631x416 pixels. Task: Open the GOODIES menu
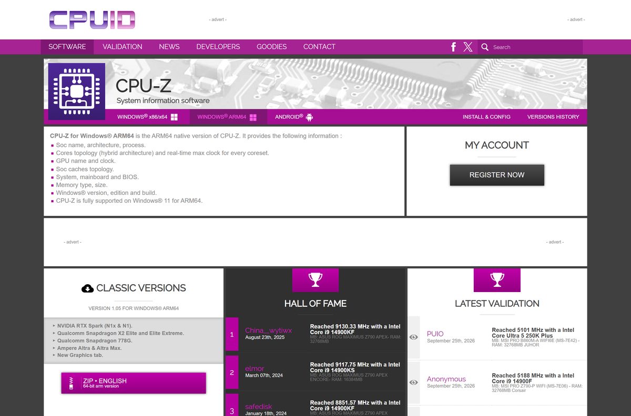(x=272, y=47)
